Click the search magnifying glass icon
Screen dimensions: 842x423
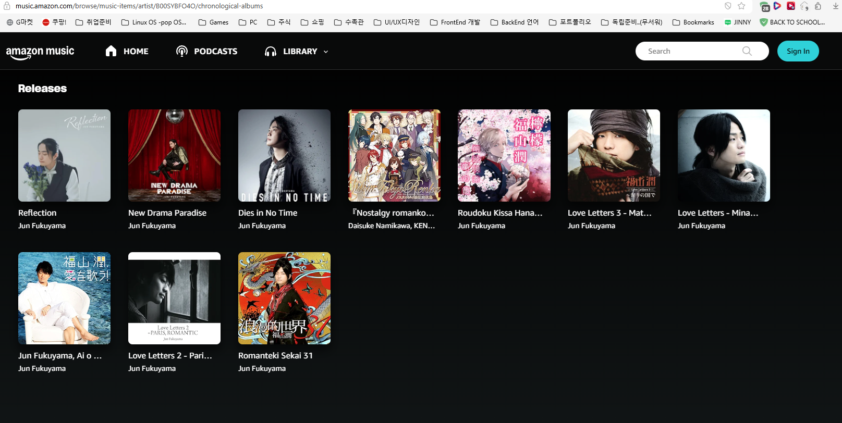pyautogui.click(x=747, y=51)
